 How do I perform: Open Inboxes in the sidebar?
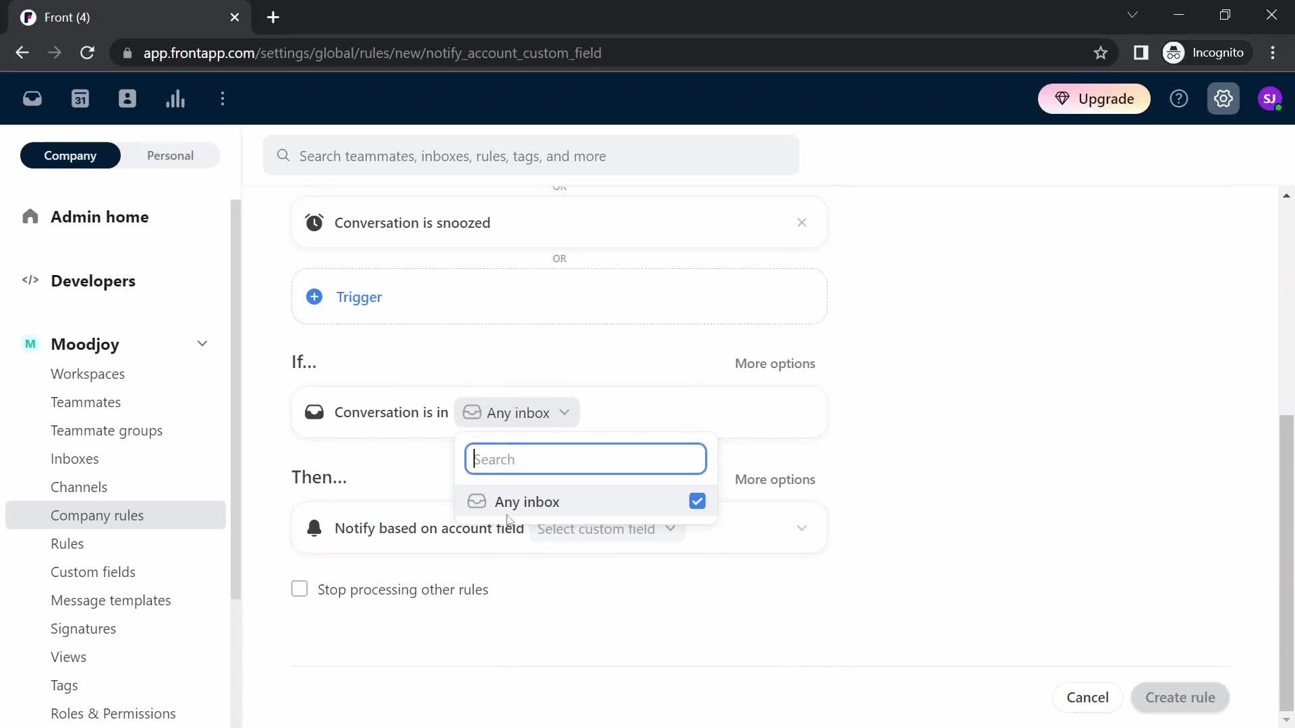click(x=75, y=459)
